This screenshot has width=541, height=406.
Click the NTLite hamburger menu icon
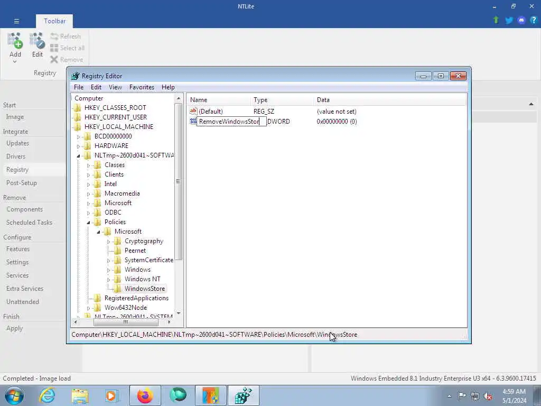coord(16,21)
